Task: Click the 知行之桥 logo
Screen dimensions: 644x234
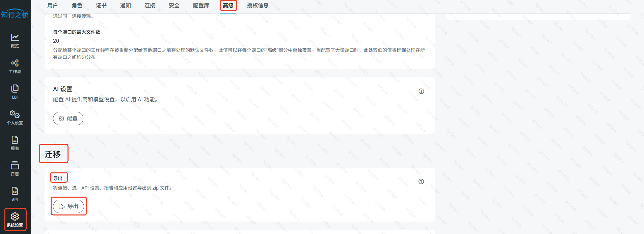Action: (x=15, y=14)
